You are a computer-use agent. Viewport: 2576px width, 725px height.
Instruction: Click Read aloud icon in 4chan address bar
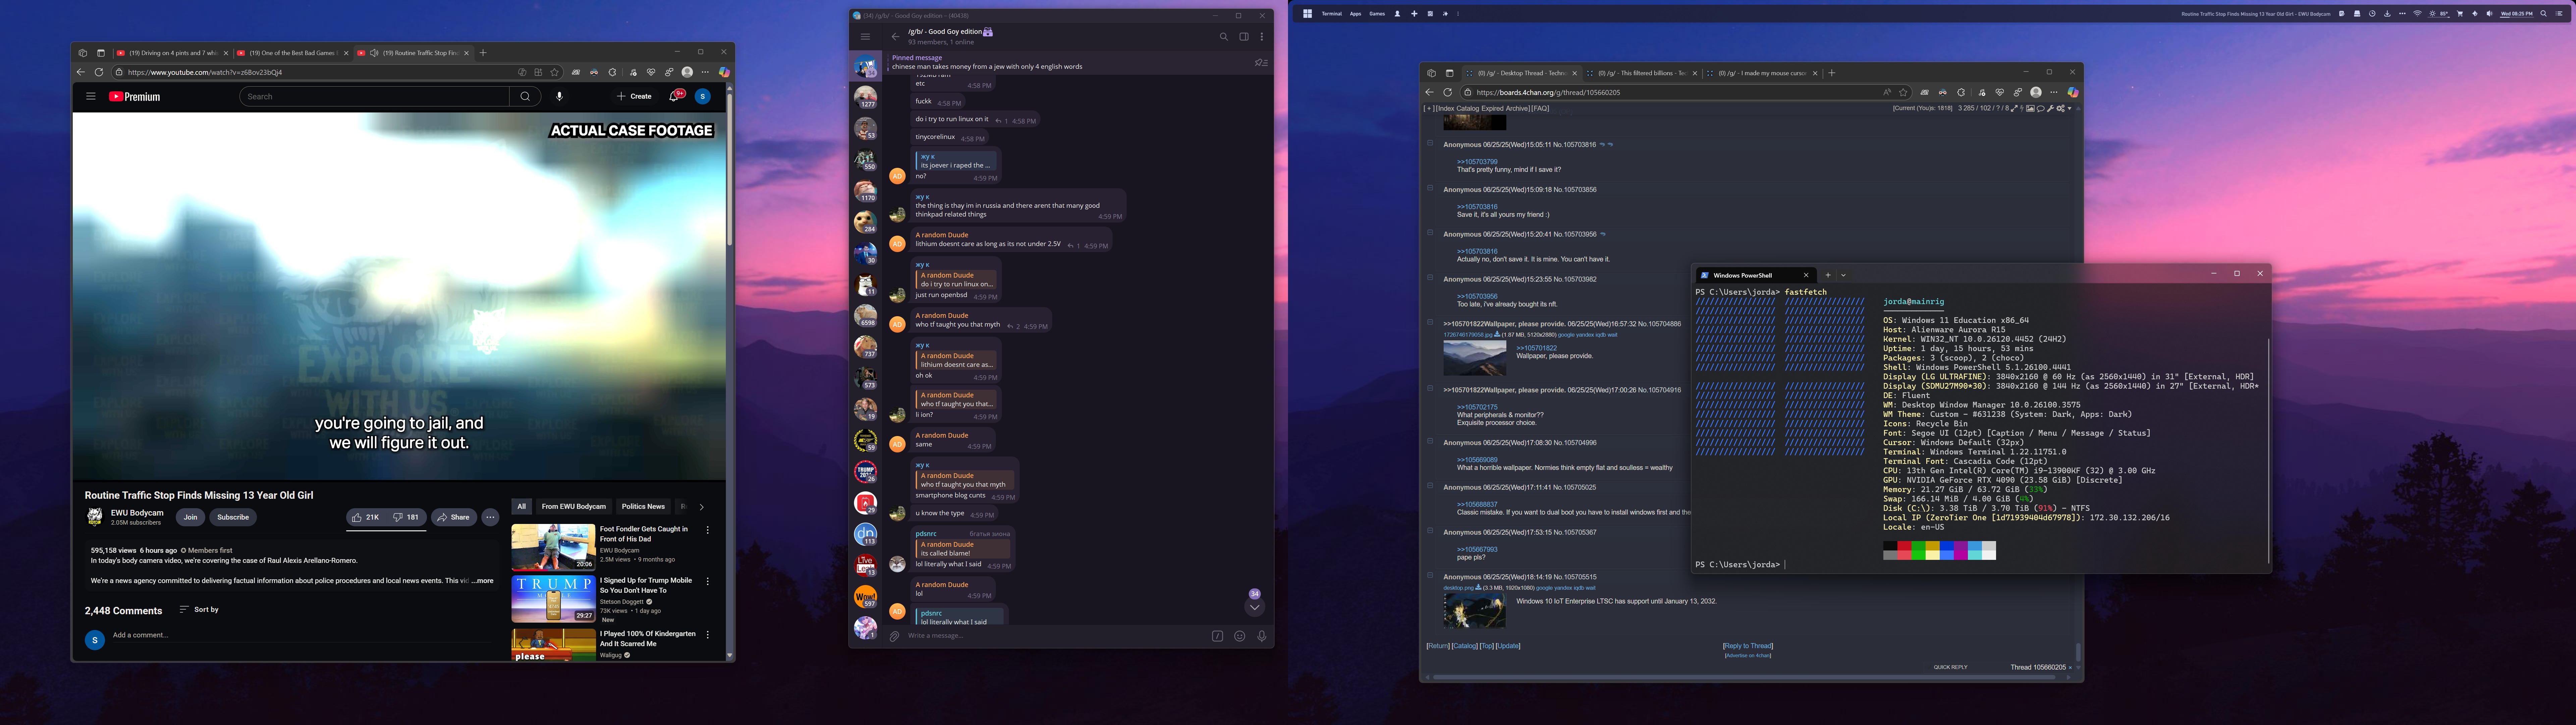pyautogui.click(x=1887, y=92)
